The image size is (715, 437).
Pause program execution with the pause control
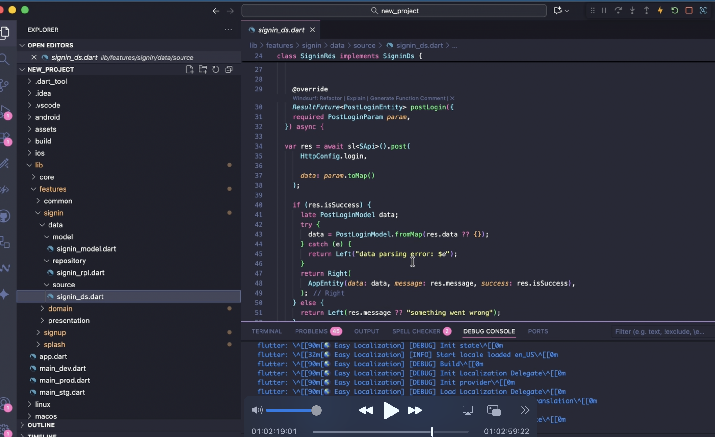604,10
